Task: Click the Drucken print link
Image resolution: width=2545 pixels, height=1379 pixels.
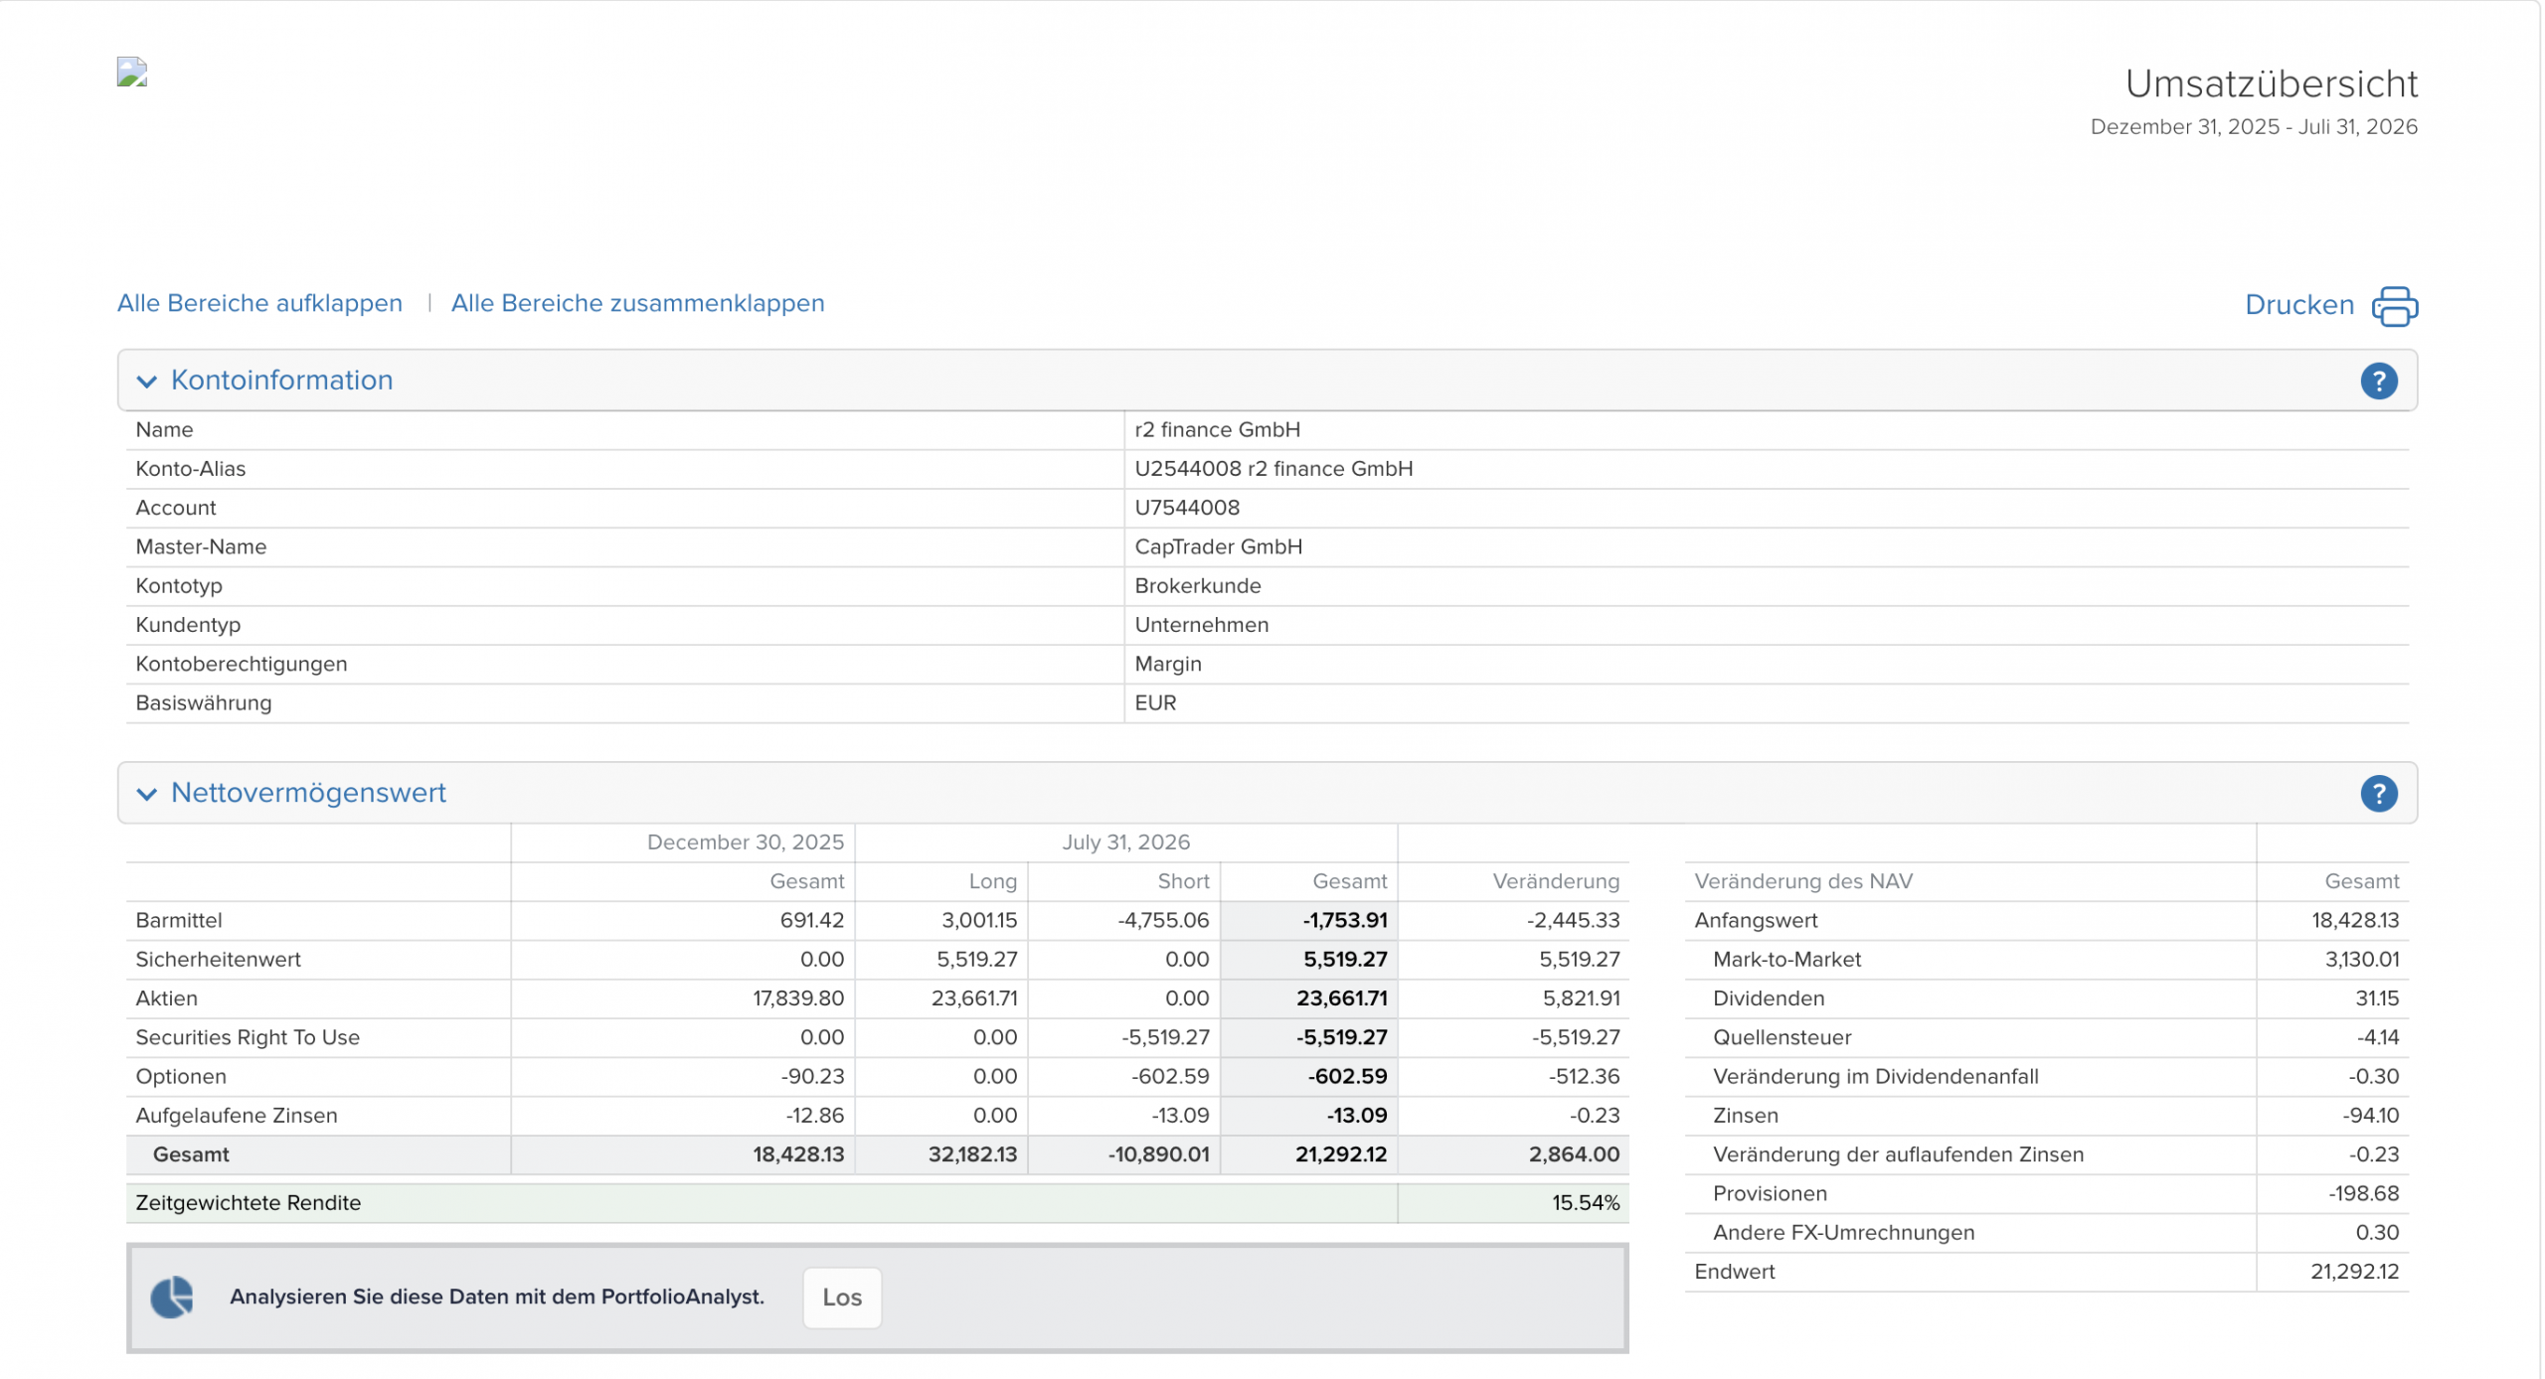Action: 2298,305
